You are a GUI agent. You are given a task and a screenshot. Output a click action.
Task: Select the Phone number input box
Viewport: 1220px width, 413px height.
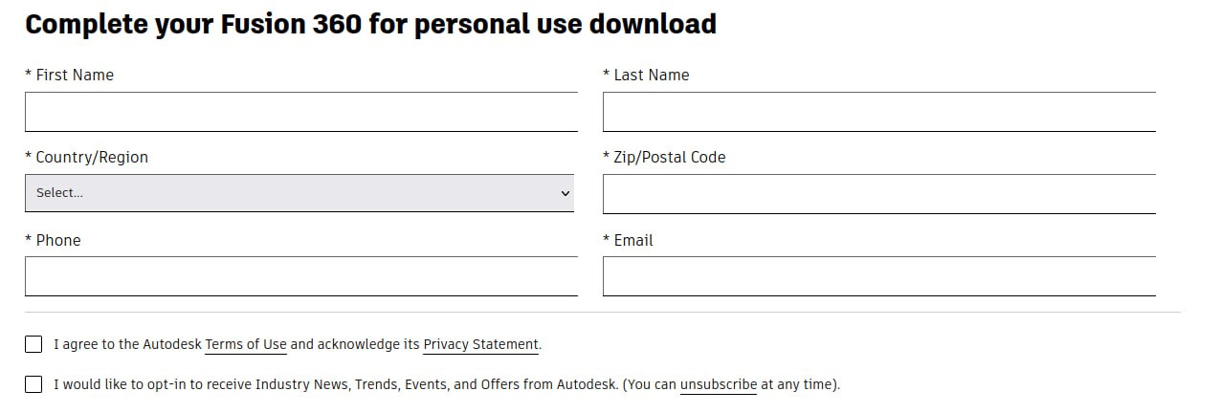[x=300, y=276]
